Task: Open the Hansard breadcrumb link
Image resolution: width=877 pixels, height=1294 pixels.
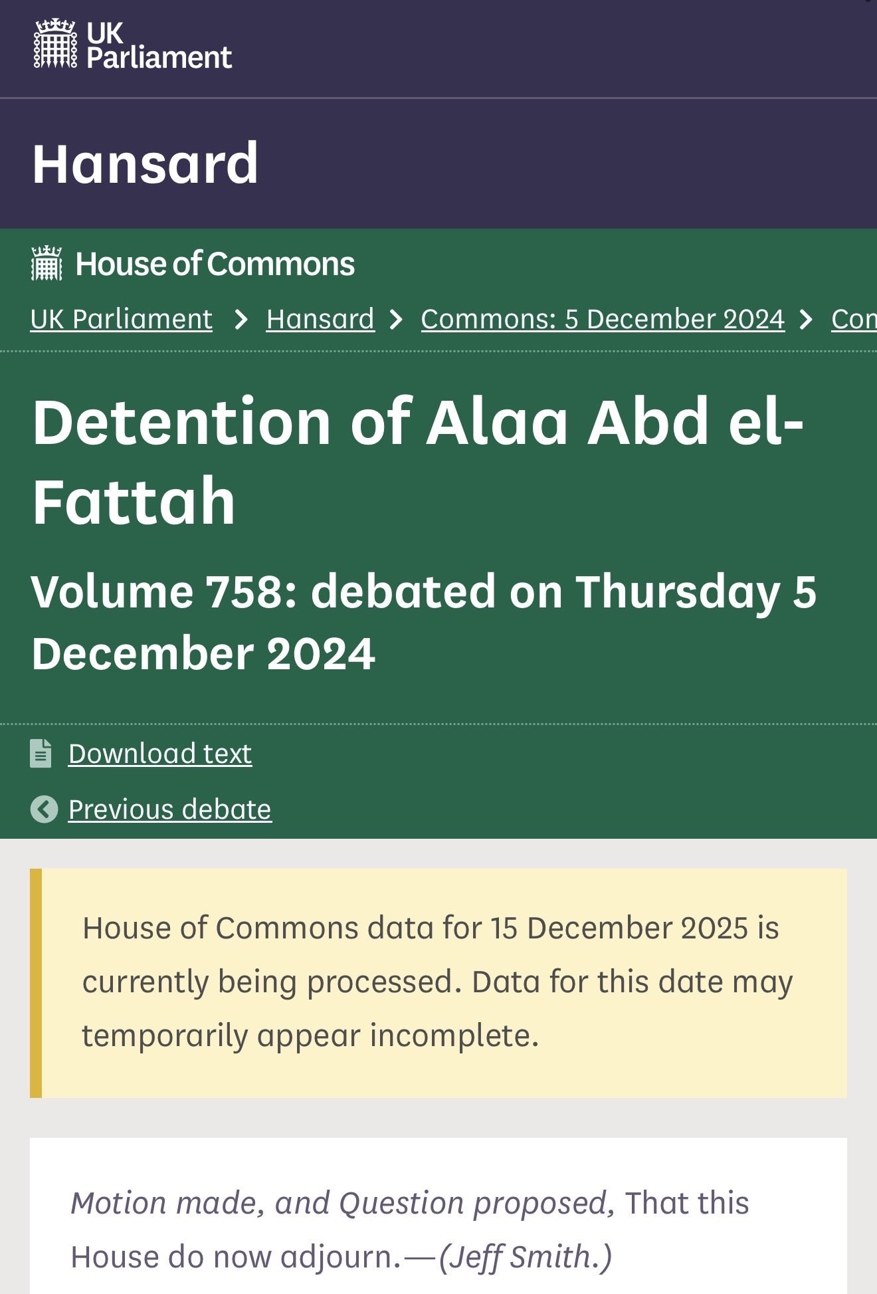Action: click(320, 320)
